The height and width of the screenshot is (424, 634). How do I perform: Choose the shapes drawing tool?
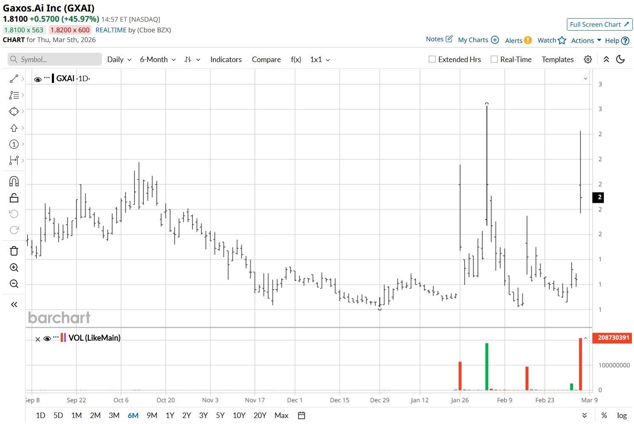14,111
